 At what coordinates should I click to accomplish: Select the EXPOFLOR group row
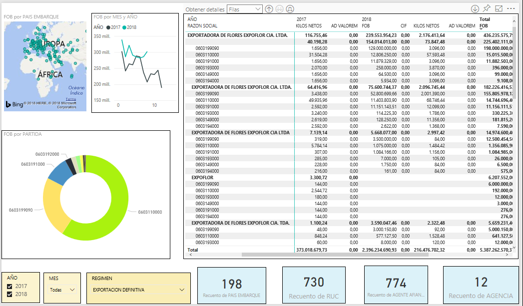click(x=202, y=178)
